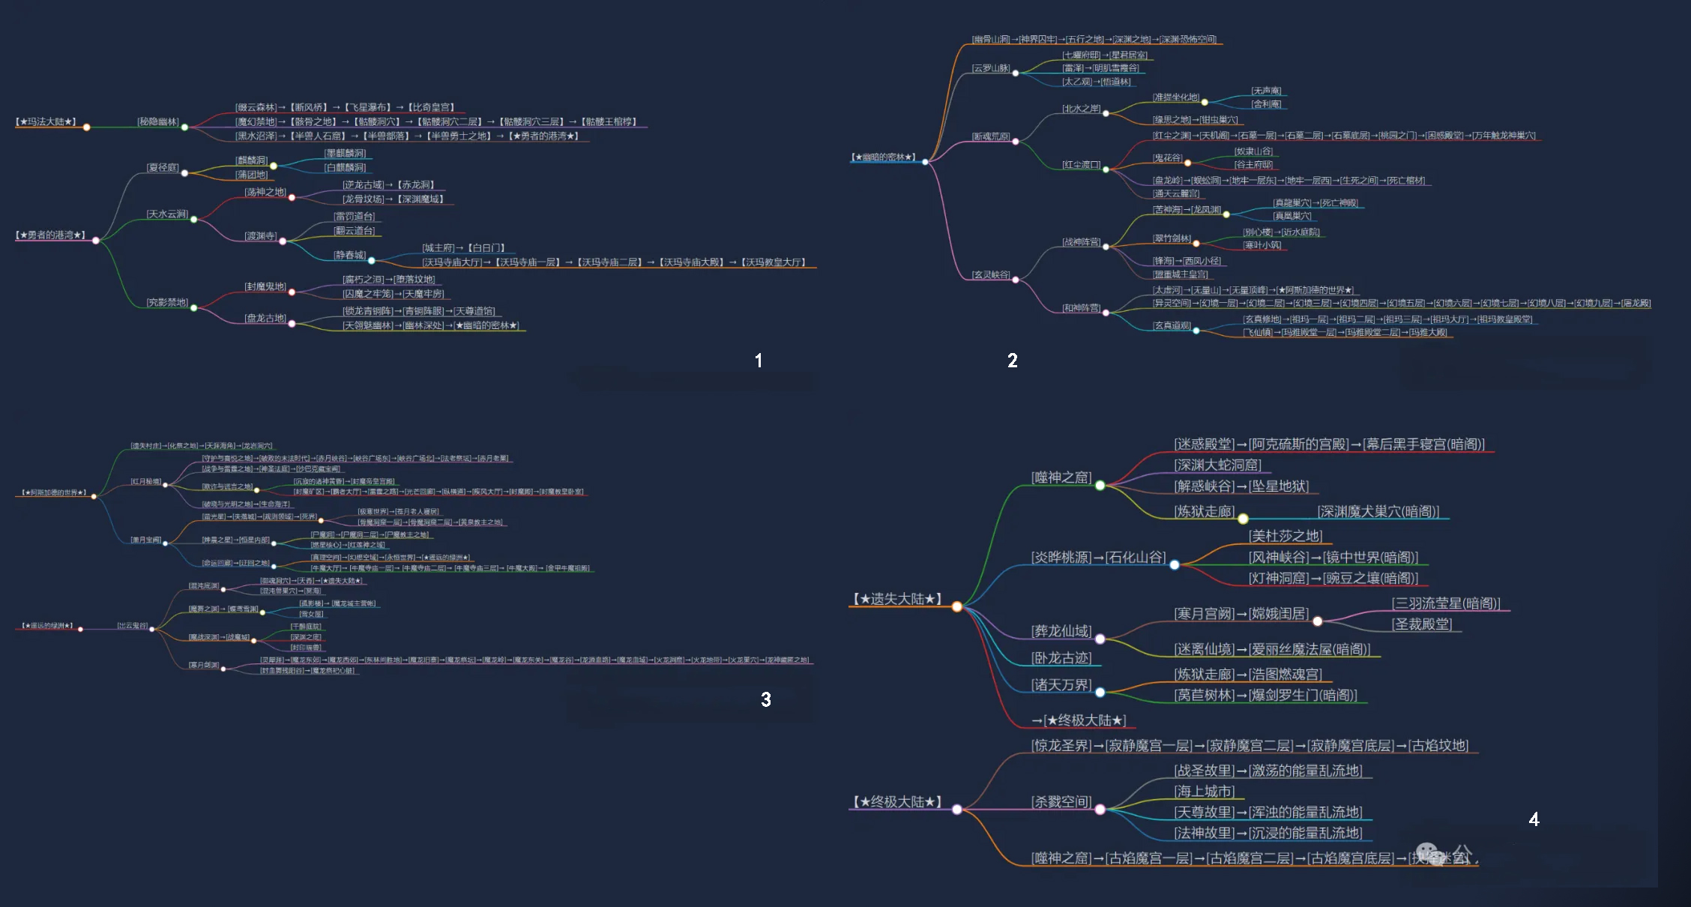1691x907 pixels.
Task: Select the [海上城市] node
Action: pos(1204,792)
